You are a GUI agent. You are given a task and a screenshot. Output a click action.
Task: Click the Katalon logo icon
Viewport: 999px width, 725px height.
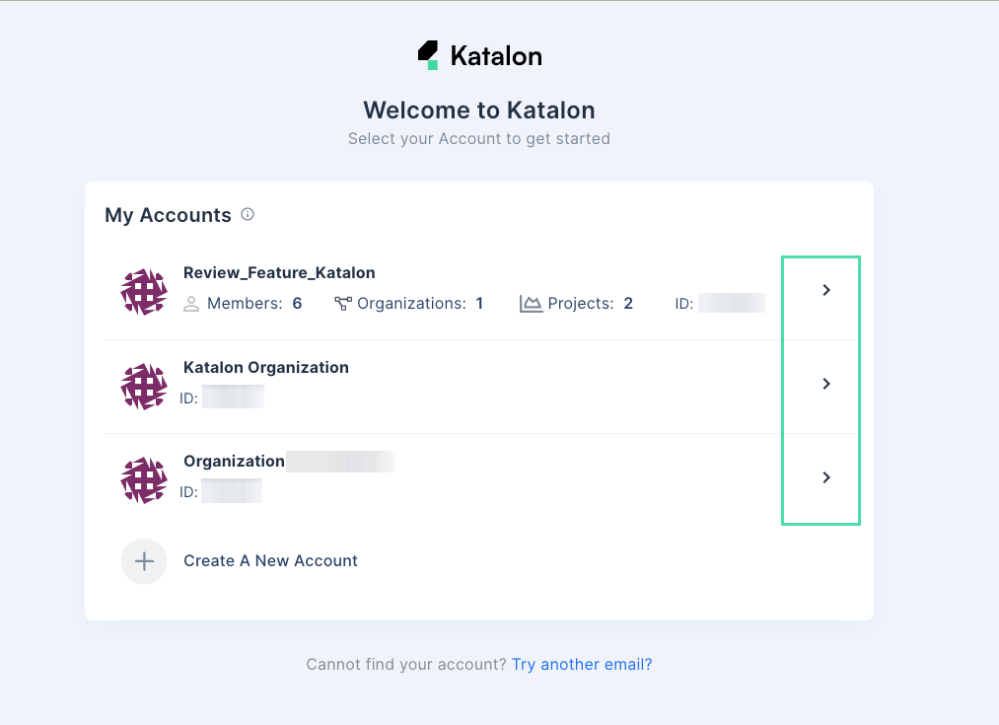[x=428, y=53]
